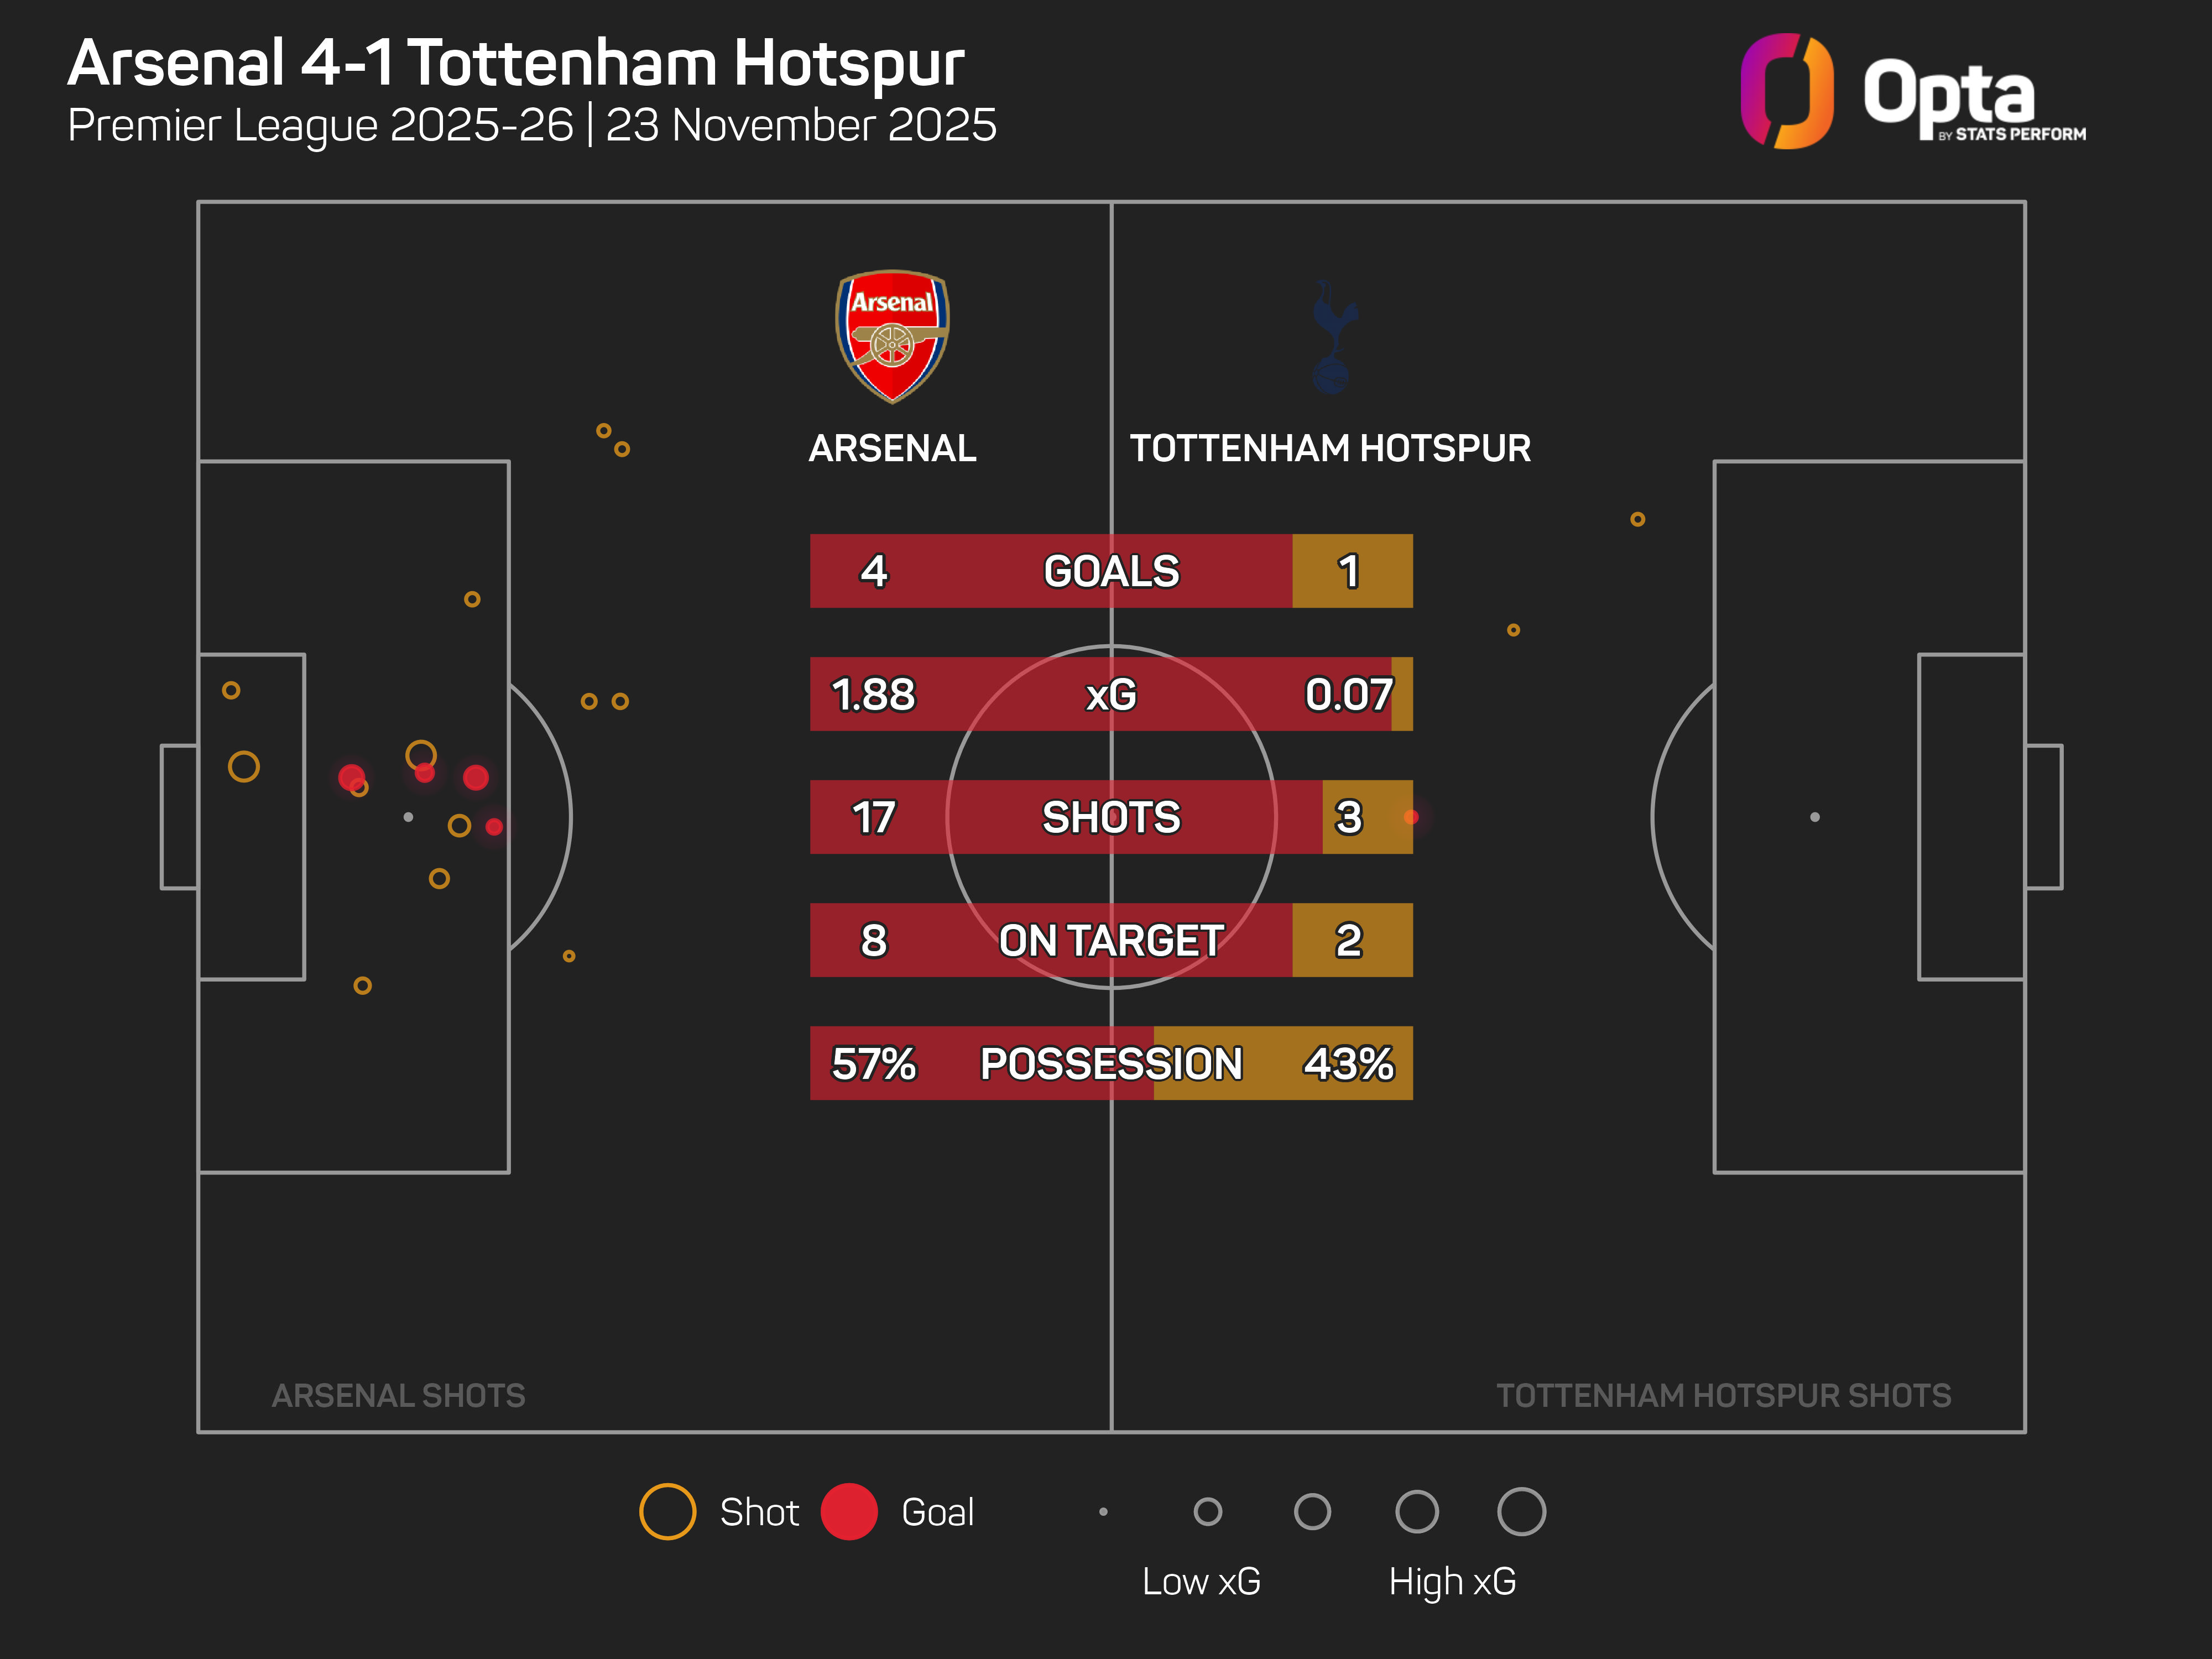Image resolution: width=2212 pixels, height=1659 pixels.
Task: Click the ON TARGET stat label
Action: point(1111,940)
